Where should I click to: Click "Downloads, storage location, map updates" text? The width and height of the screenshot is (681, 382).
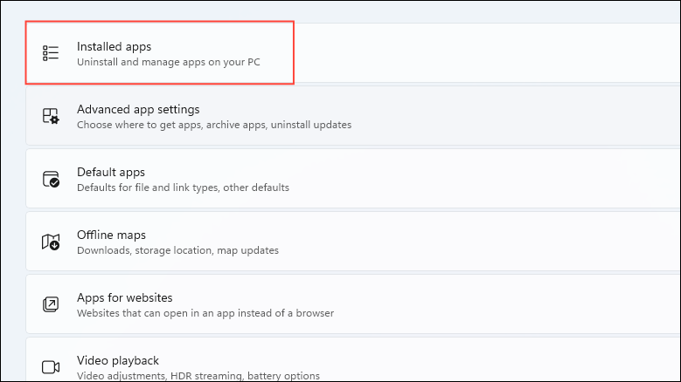(x=177, y=250)
